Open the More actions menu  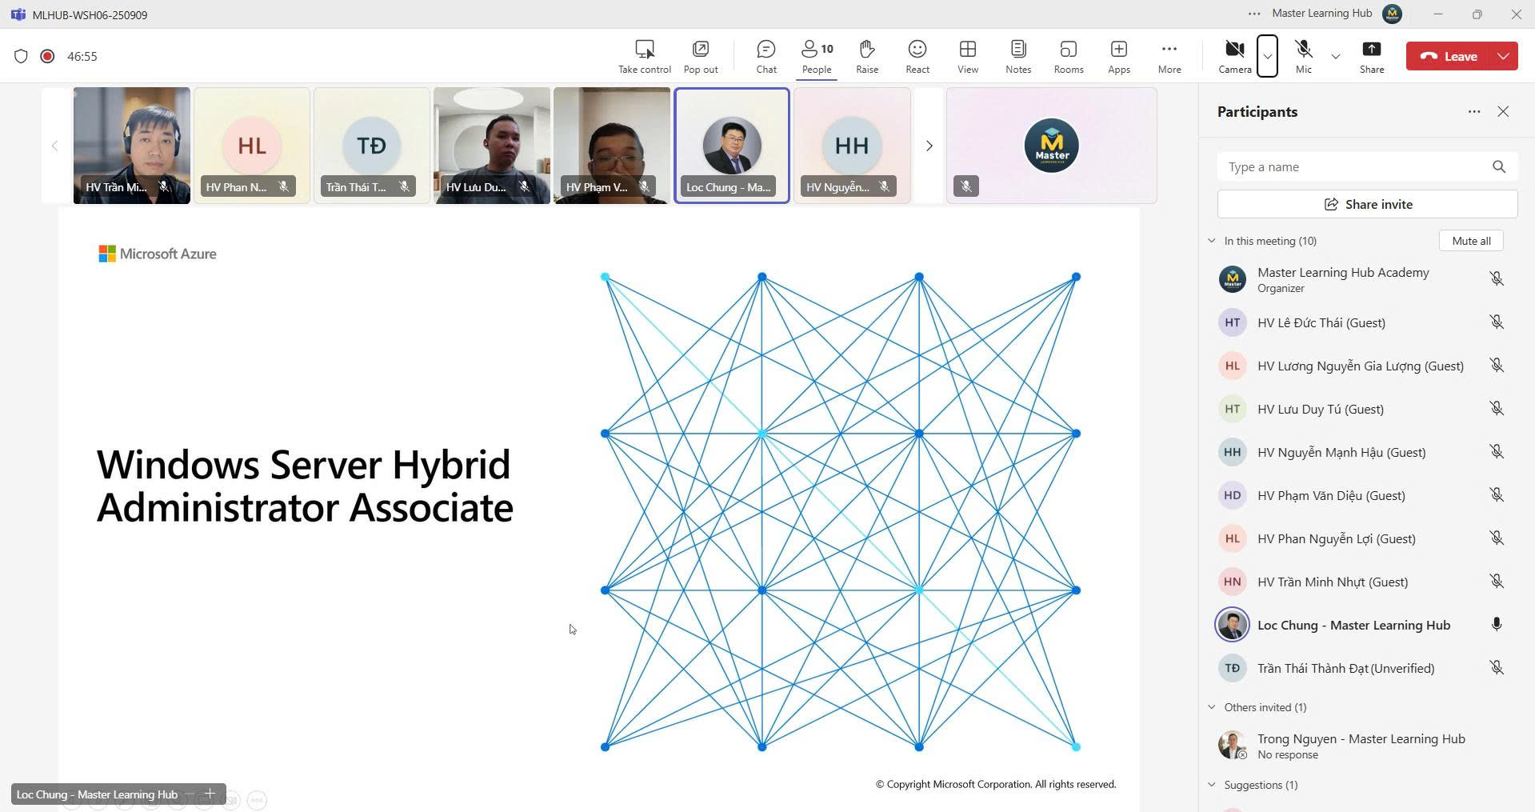[1169, 56]
